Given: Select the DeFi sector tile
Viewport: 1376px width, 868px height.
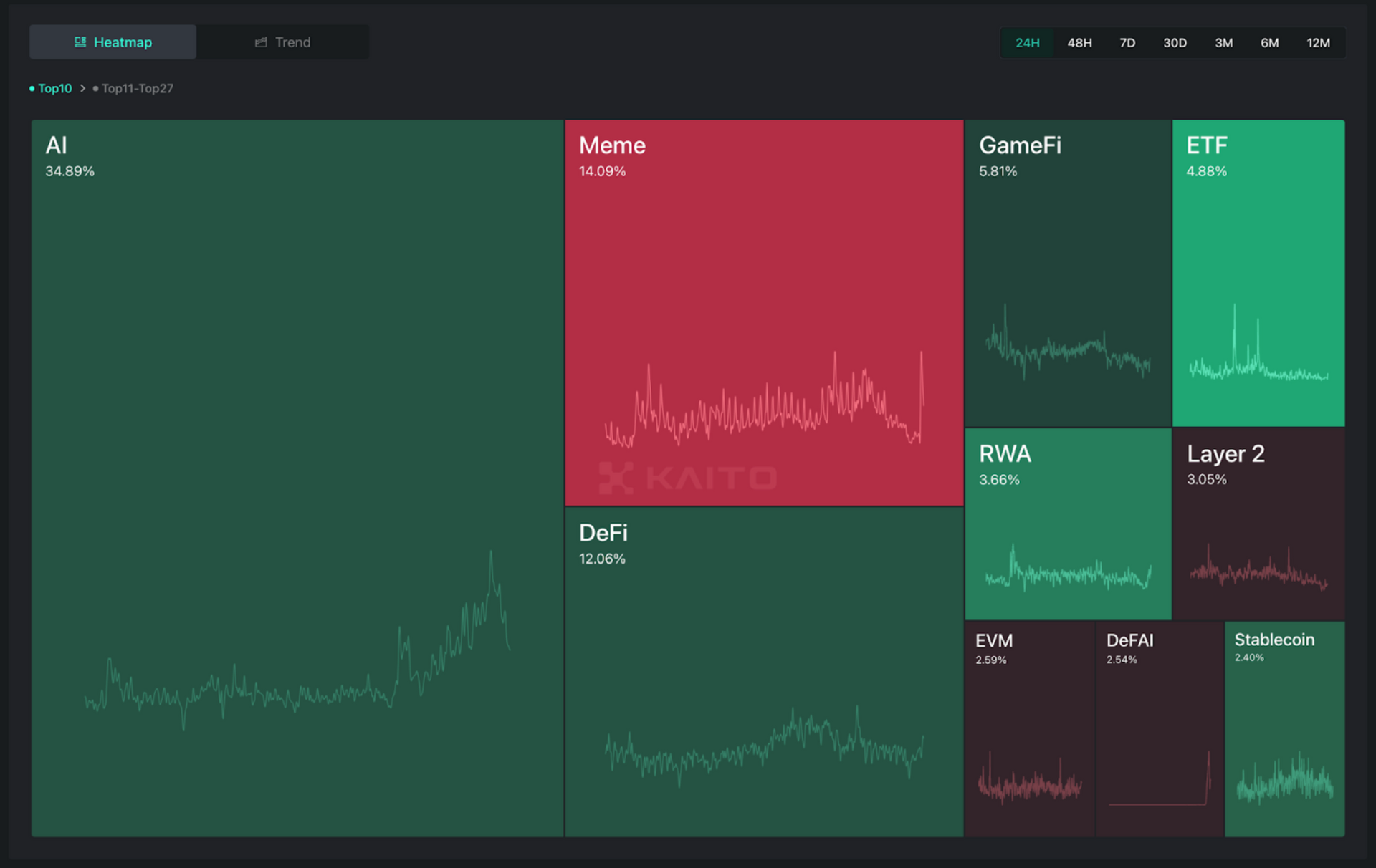Looking at the screenshot, I should tap(764, 672).
